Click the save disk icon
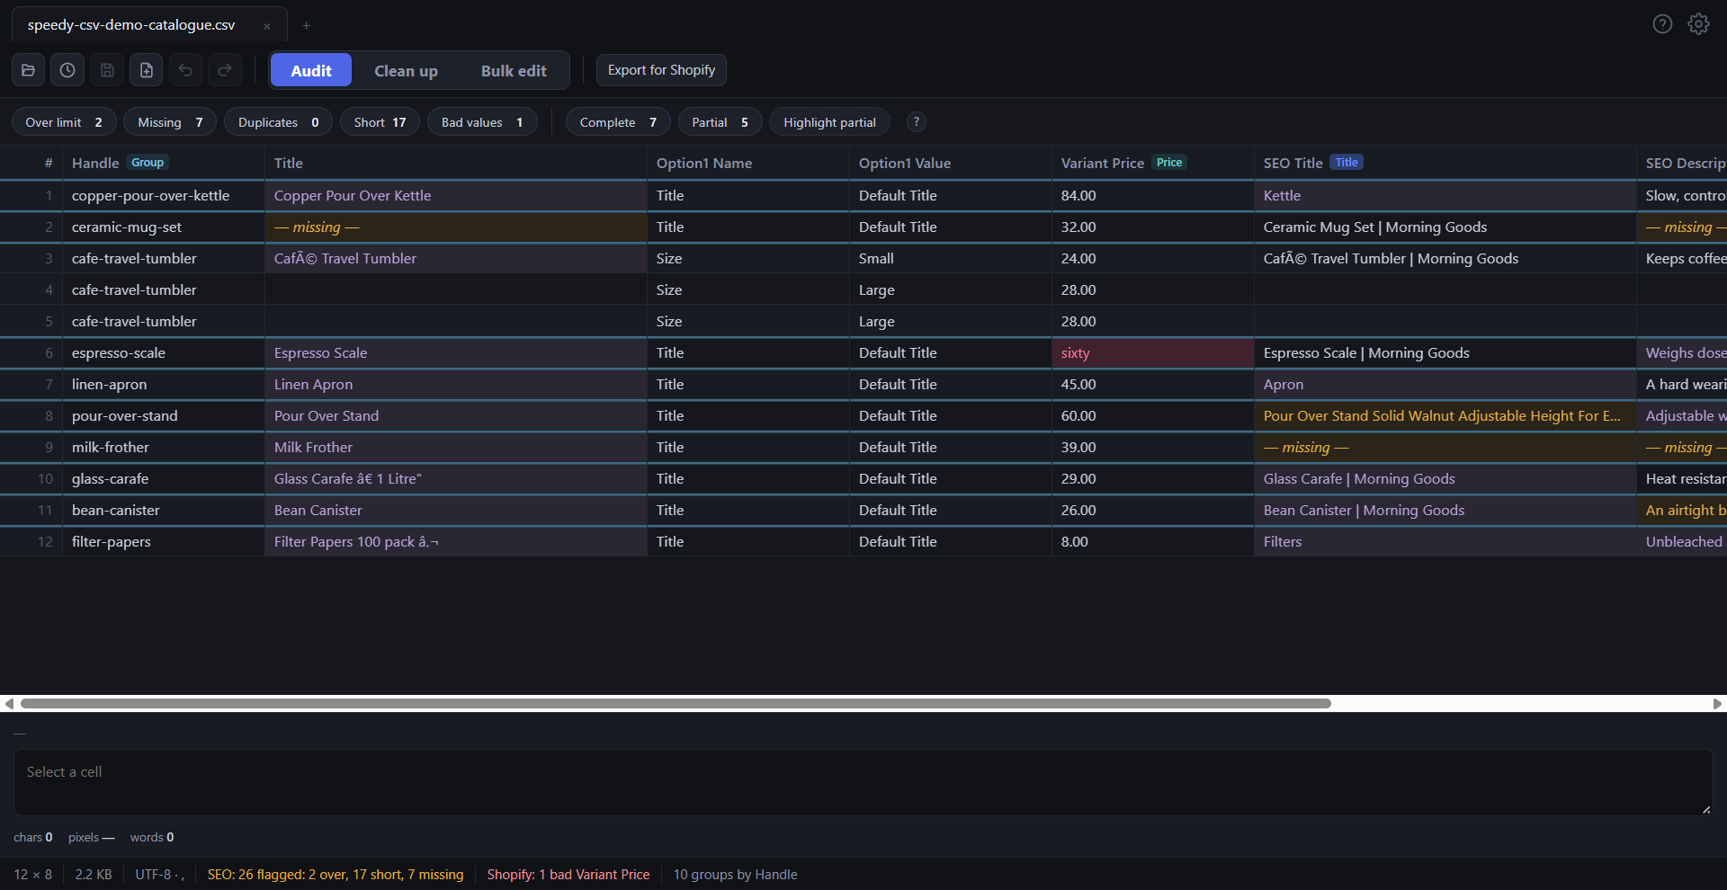Image resolution: width=1727 pixels, height=890 pixels. (107, 70)
